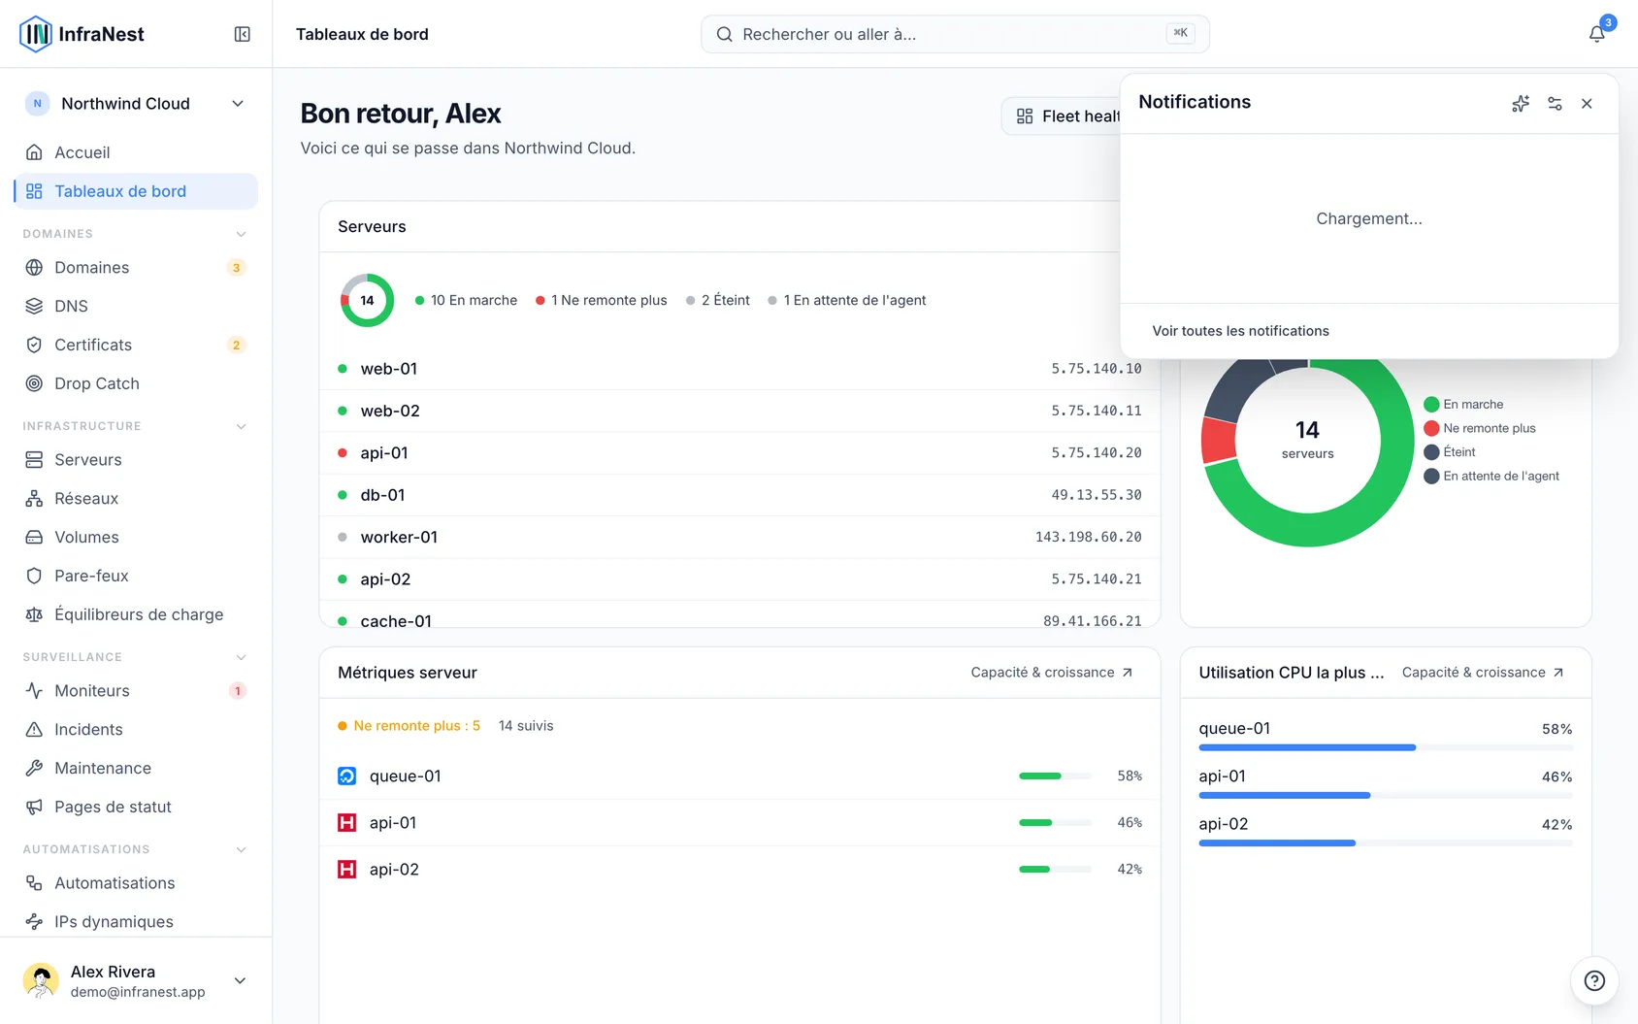Open Certificats page
Image resolution: width=1638 pixels, height=1024 pixels.
[136, 345]
